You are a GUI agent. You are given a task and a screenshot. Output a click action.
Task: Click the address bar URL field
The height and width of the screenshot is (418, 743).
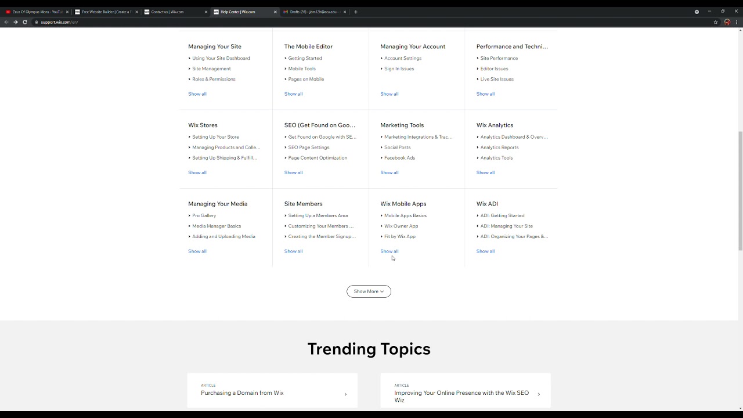[371, 22]
